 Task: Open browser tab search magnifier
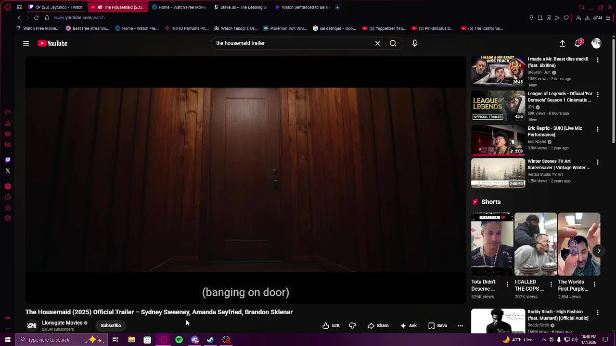pos(582,7)
